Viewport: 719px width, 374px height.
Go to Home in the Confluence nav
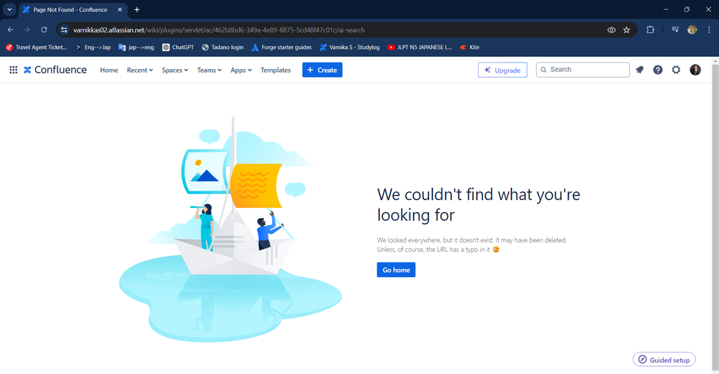click(x=109, y=70)
